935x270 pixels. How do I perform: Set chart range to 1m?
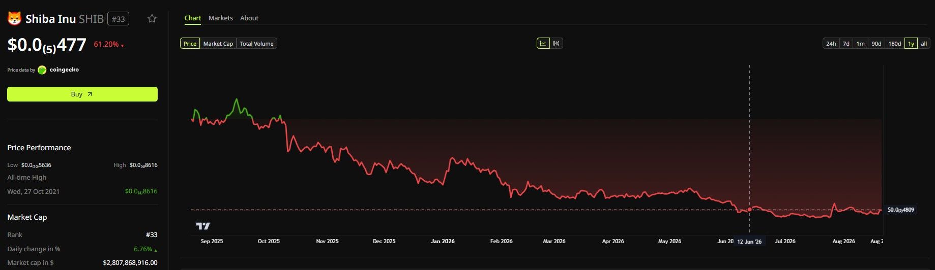(x=860, y=44)
